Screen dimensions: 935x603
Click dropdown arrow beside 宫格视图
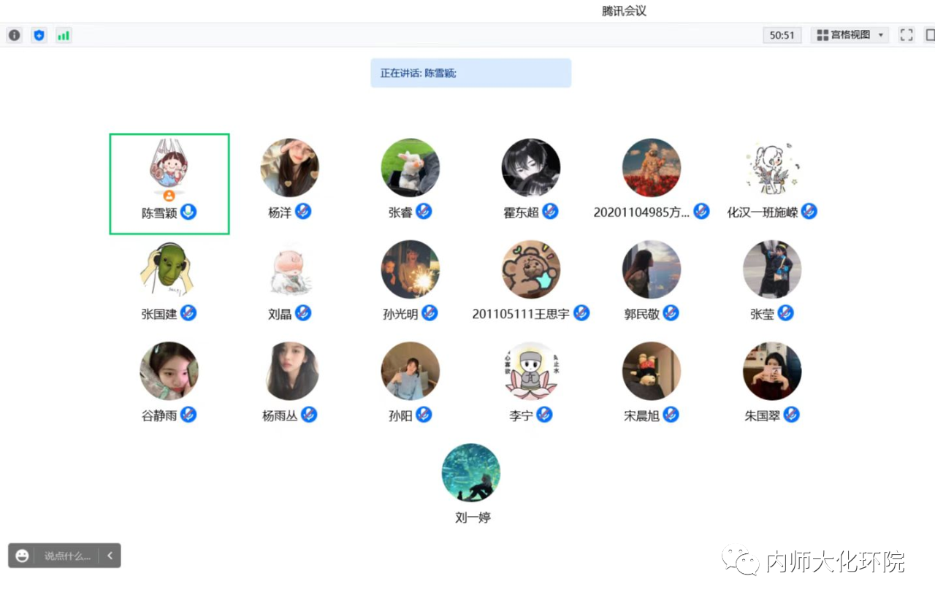(880, 35)
